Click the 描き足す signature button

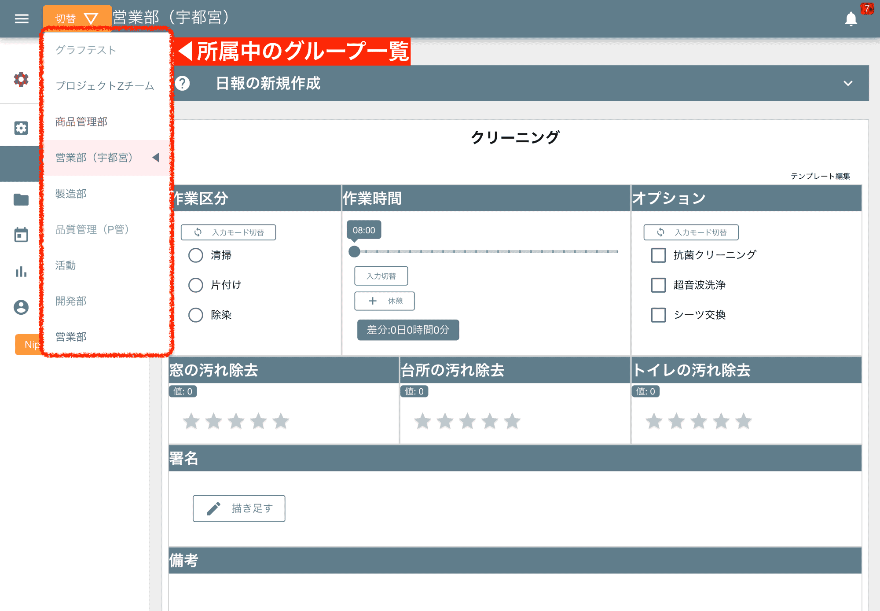coord(238,508)
